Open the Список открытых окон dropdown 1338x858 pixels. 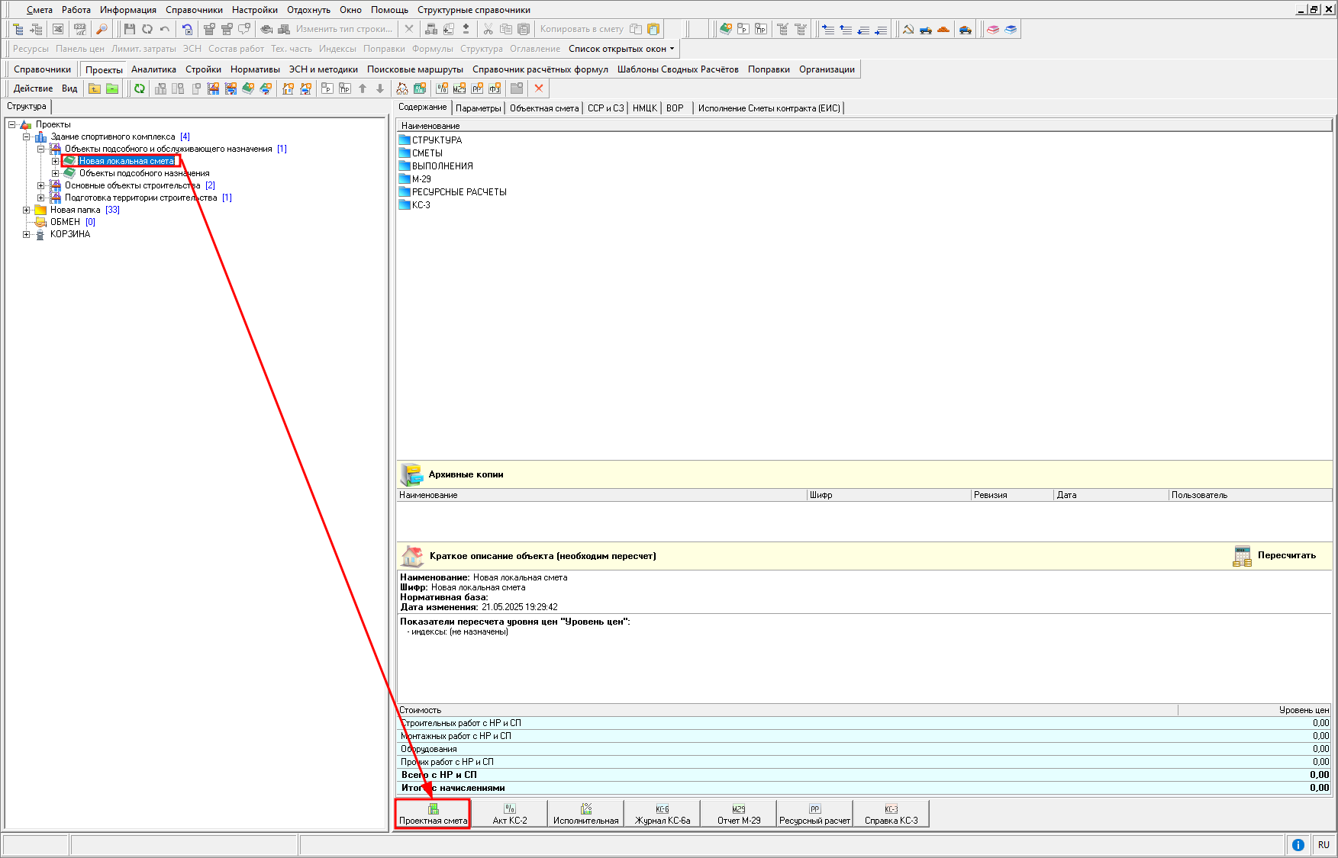[x=621, y=49]
